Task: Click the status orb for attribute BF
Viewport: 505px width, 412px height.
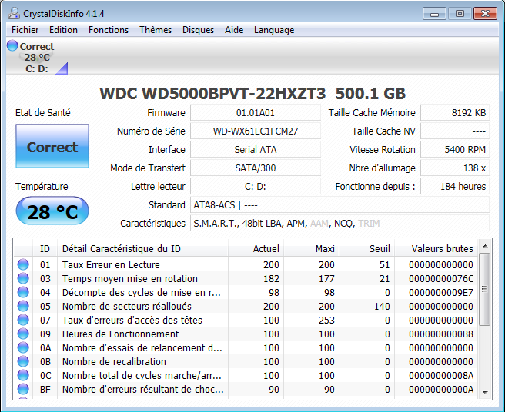Action: point(23,389)
